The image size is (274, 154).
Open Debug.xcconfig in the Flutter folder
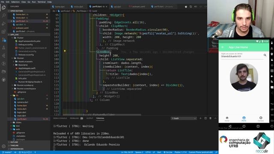(25, 44)
